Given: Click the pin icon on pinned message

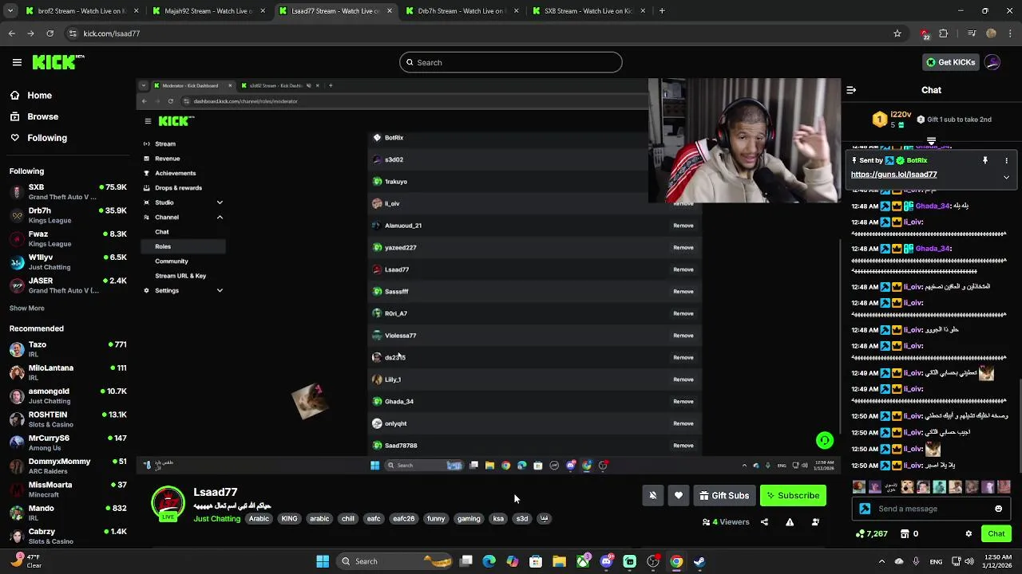Looking at the screenshot, I should (985, 160).
